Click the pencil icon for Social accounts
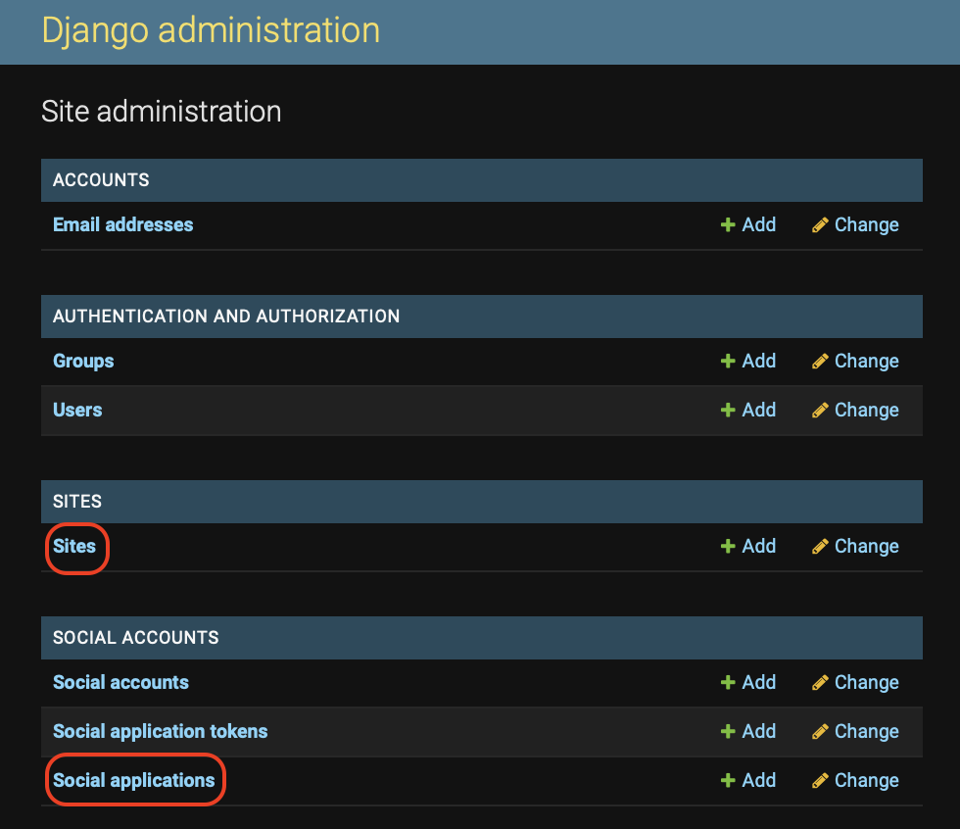The image size is (960, 829). click(x=820, y=682)
